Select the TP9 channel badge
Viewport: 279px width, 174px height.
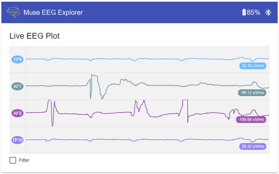17,59
